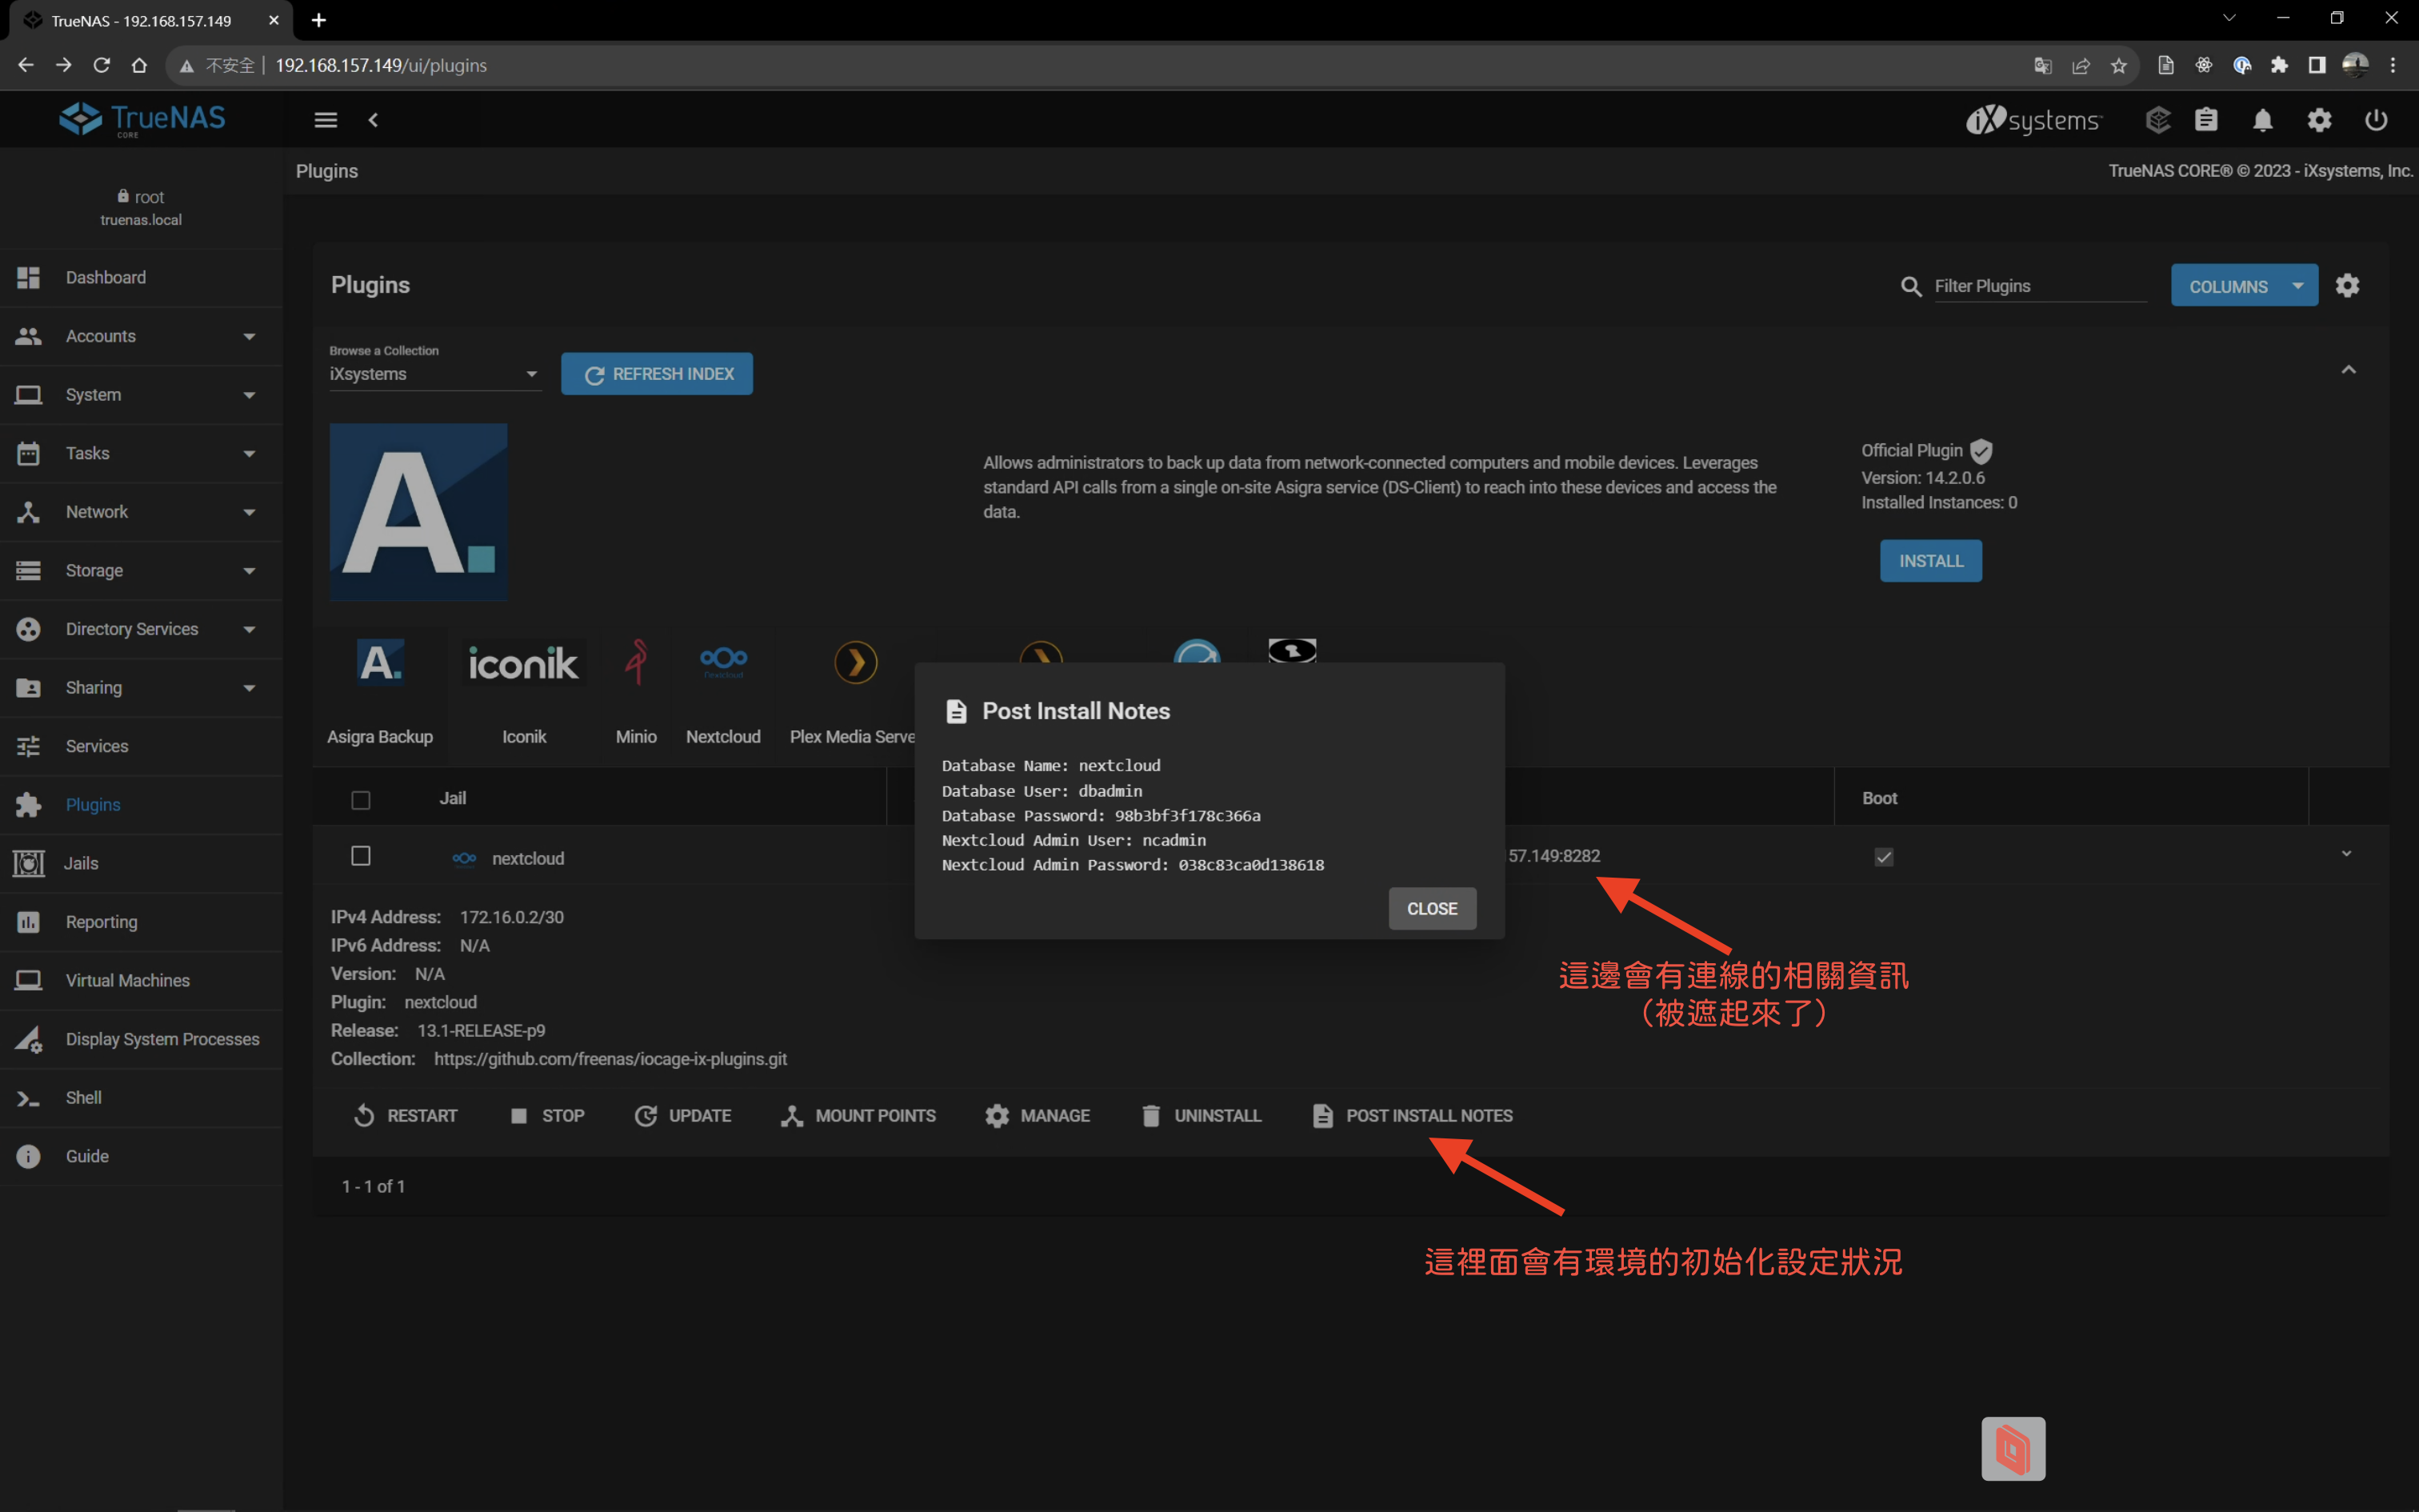The height and width of the screenshot is (1512, 2419).
Task: Open the COLUMNS dropdown arrow
Action: click(2298, 286)
